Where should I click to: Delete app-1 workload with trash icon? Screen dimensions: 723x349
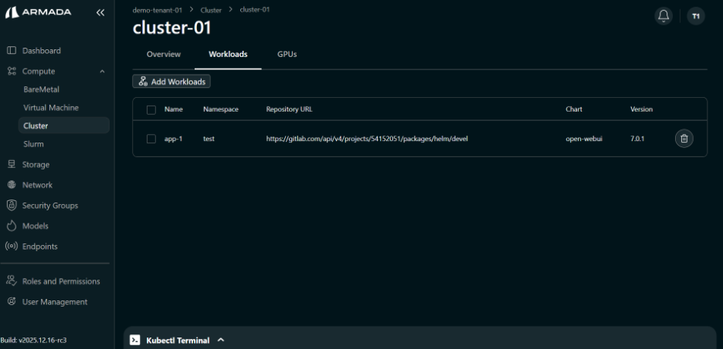(684, 139)
